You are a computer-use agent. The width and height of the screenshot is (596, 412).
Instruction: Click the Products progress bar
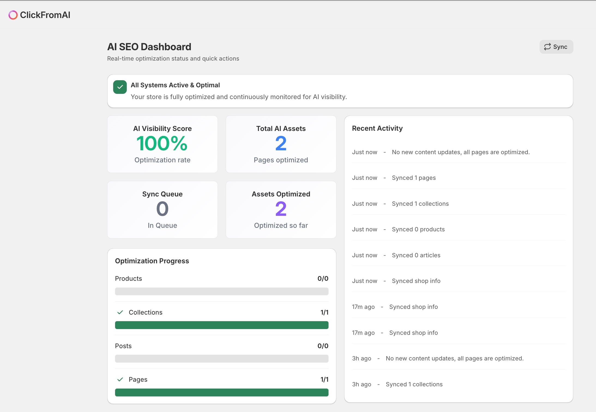coord(222,291)
